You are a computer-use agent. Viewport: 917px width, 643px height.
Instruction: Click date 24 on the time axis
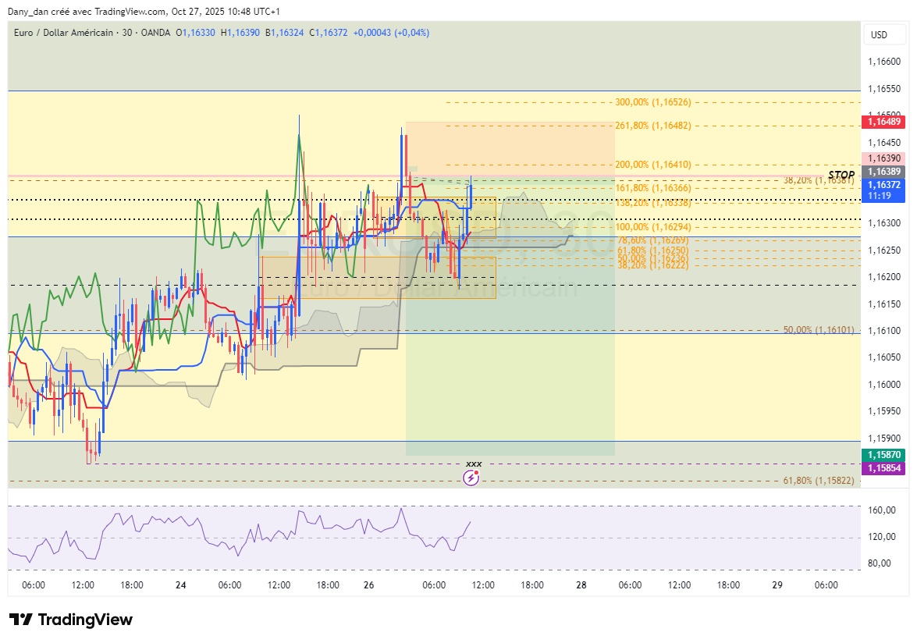pos(181,585)
